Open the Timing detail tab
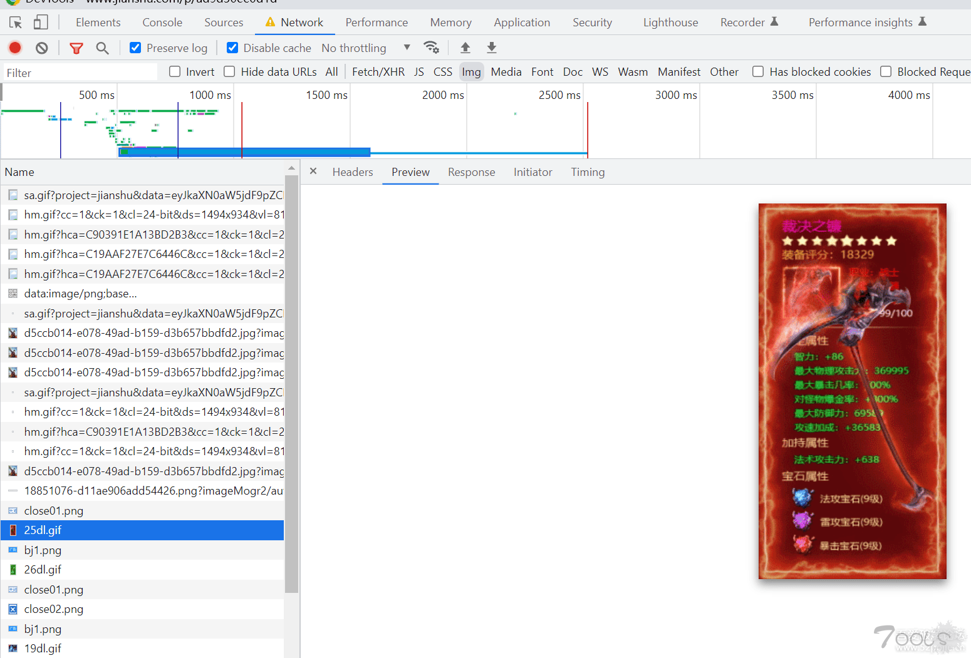This screenshot has width=971, height=658. tap(588, 172)
